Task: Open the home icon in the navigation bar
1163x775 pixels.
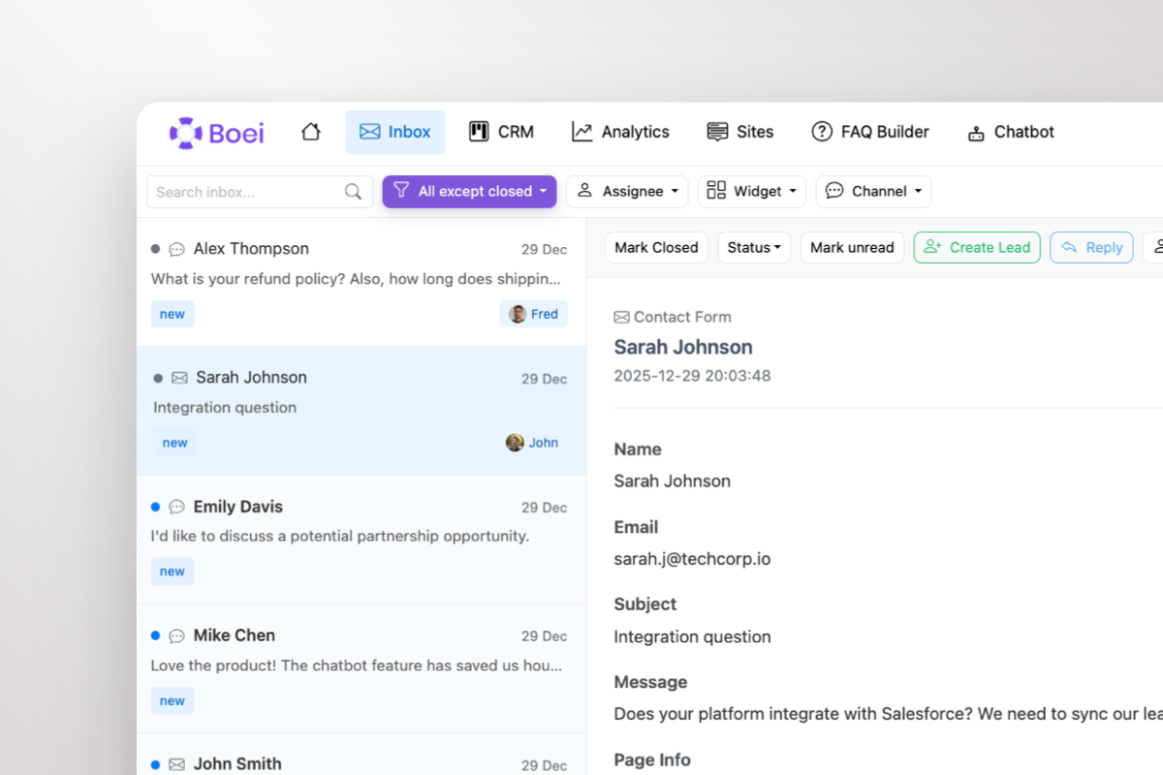Action: 310,131
